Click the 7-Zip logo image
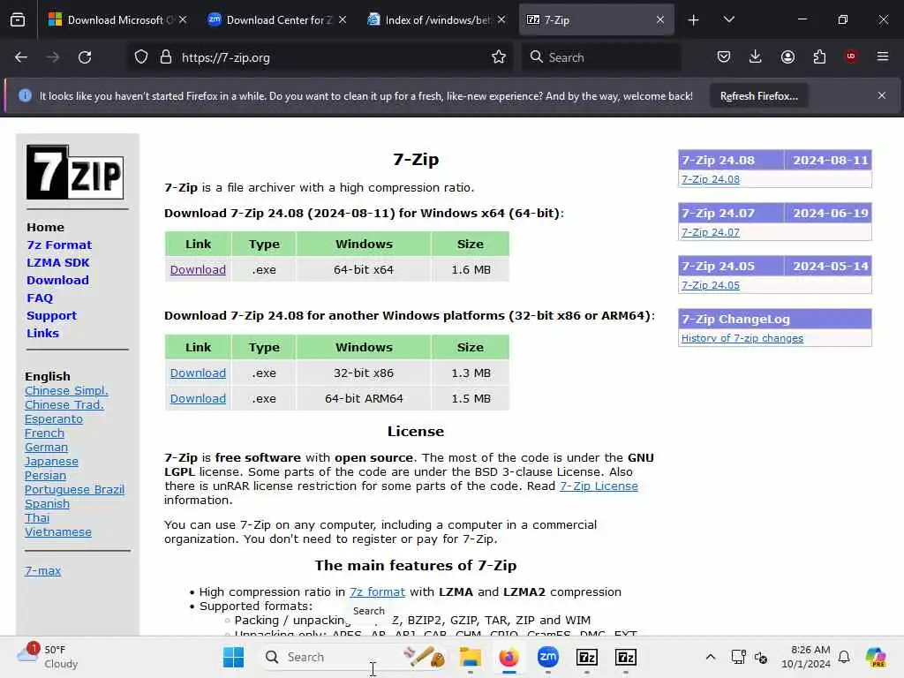 click(75, 172)
